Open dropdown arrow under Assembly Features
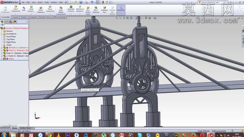The height and width of the screenshot is (137, 244). 71,14
